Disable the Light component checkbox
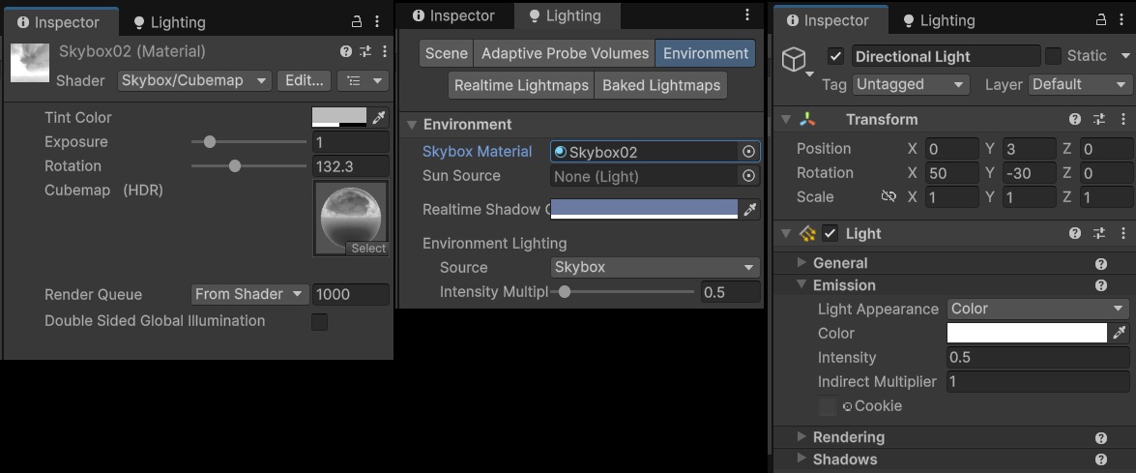The image size is (1136, 473). 830,233
